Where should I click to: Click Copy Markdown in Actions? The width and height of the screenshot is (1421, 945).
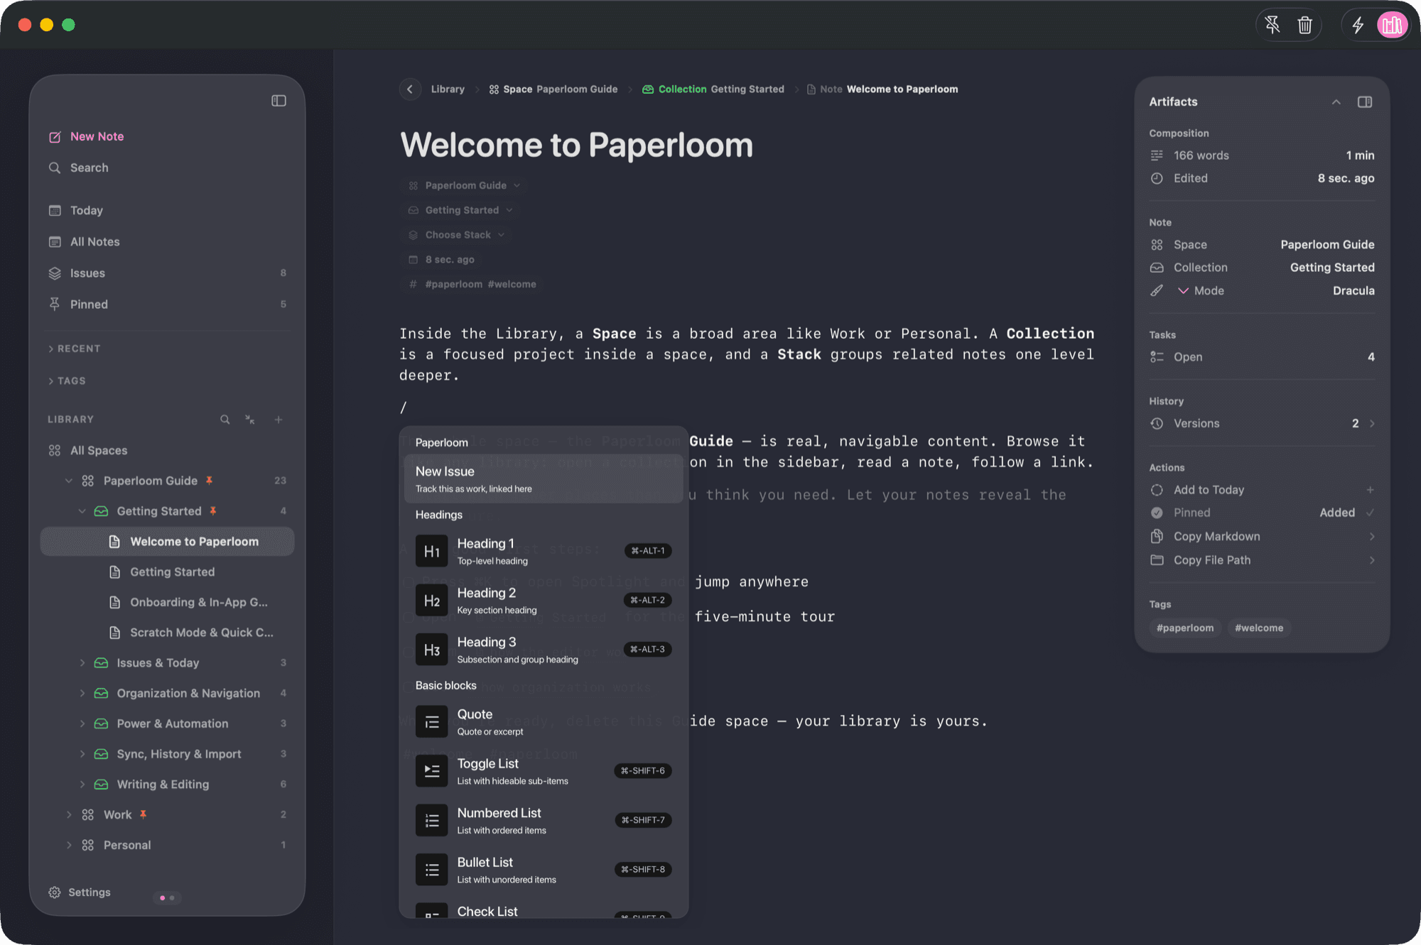coord(1262,537)
